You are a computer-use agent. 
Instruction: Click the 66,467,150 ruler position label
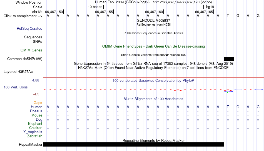pos(54,12)
